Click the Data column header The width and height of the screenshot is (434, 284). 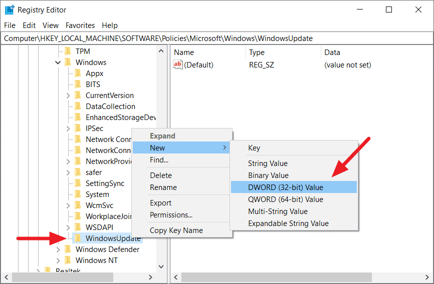click(x=377, y=52)
